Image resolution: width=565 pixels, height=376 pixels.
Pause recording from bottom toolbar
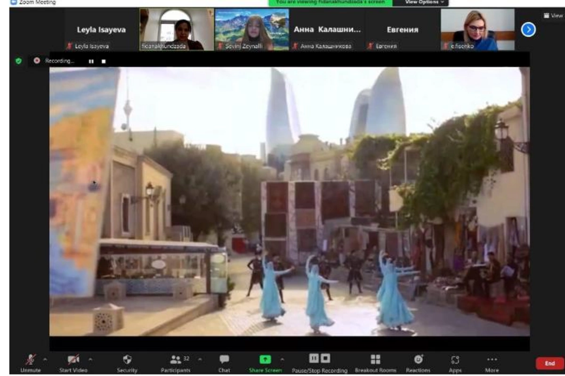click(x=314, y=358)
